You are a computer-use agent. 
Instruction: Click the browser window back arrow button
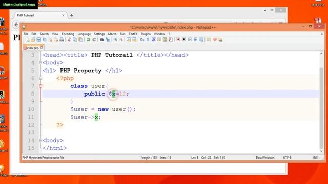pyautogui.click(x=16, y=25)
